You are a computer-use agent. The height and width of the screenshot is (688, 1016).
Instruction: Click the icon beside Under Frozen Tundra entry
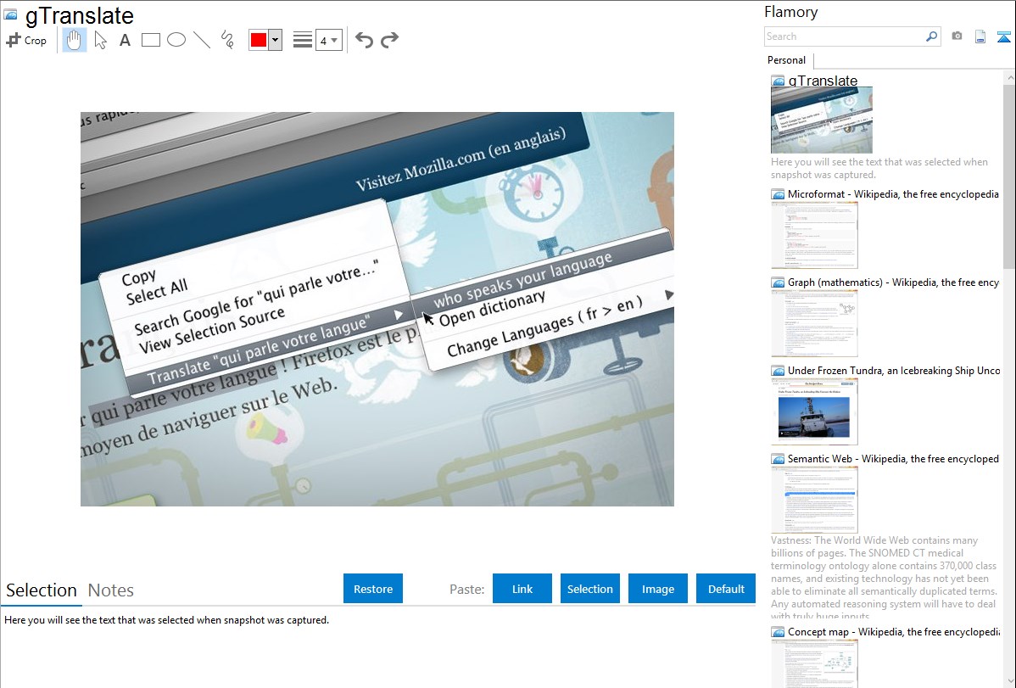(x=778, y=371)
